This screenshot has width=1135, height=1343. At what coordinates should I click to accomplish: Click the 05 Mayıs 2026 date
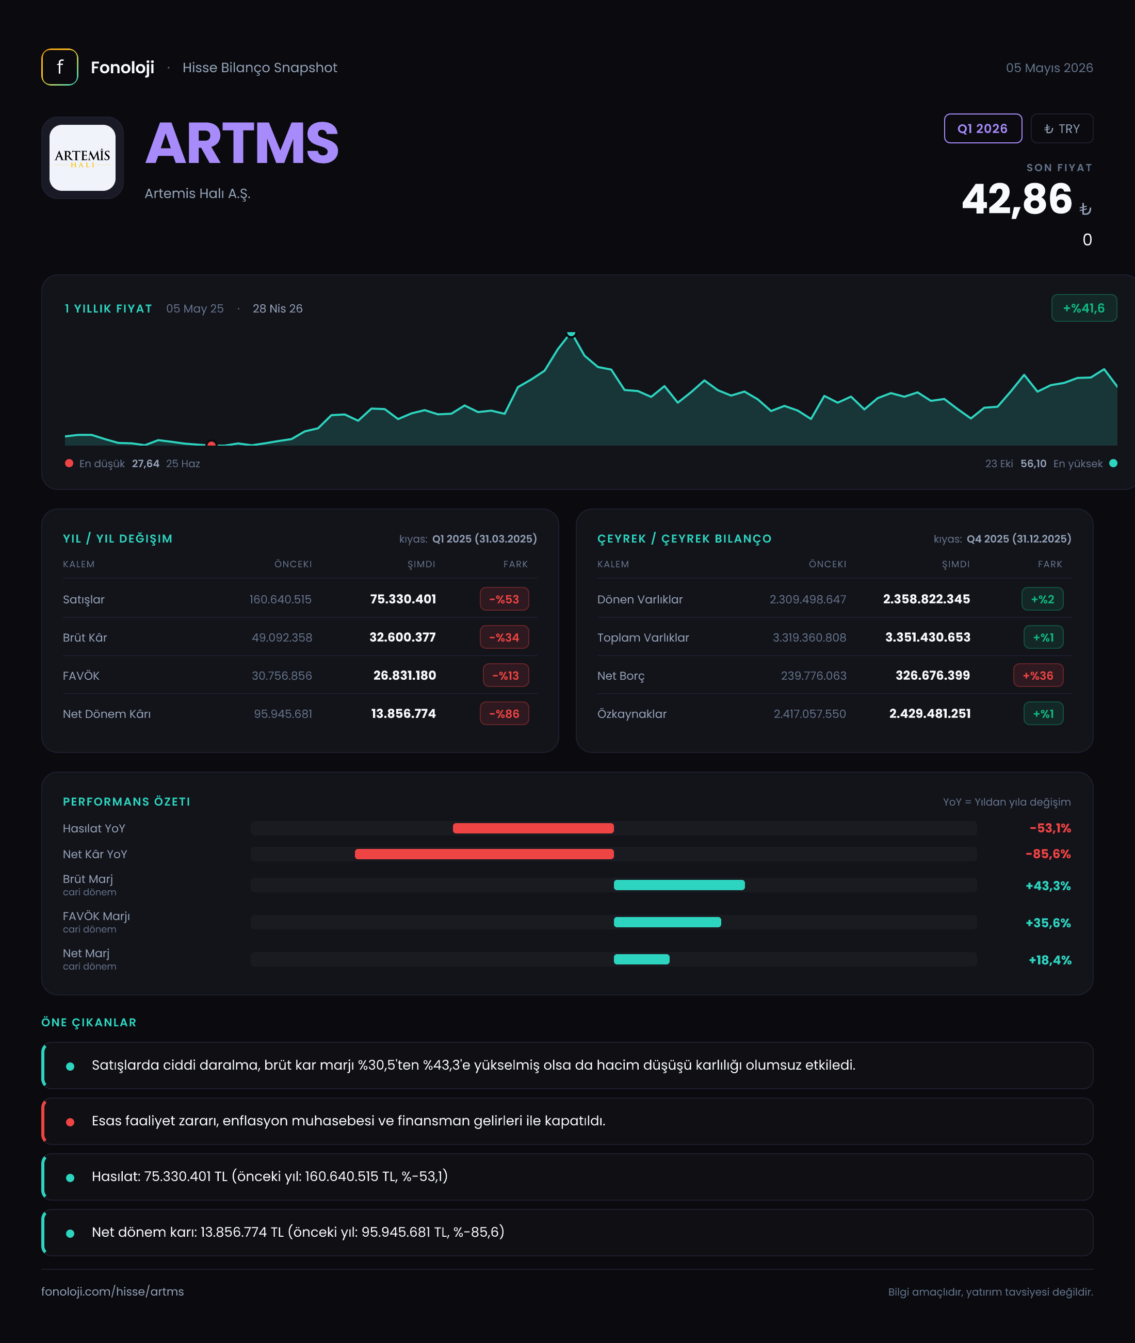click(x=1049, y=68)
